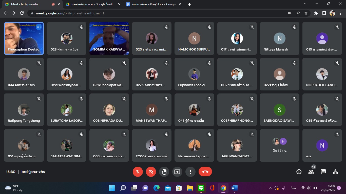This screenshot has width=346, height=194.
Task: Click the JARUWAN TAEMT name label
Action: tap(236, 156)
